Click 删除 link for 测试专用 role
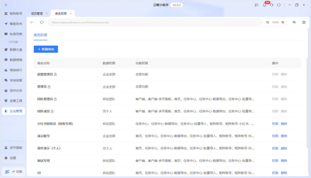 (x=284, y=161)
